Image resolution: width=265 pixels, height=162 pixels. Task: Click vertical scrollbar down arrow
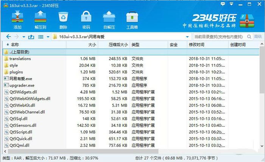tap(262, 146)
